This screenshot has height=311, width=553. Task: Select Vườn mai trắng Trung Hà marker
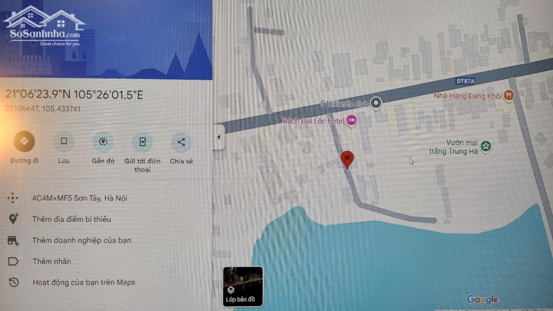486,146
